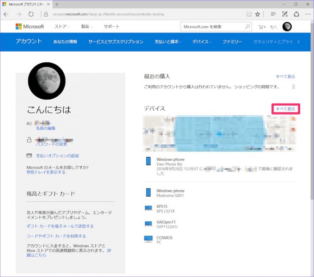Click the page vertical scrollbar thumb
This screenshot has width=314, height=277.
click(312, 112)
